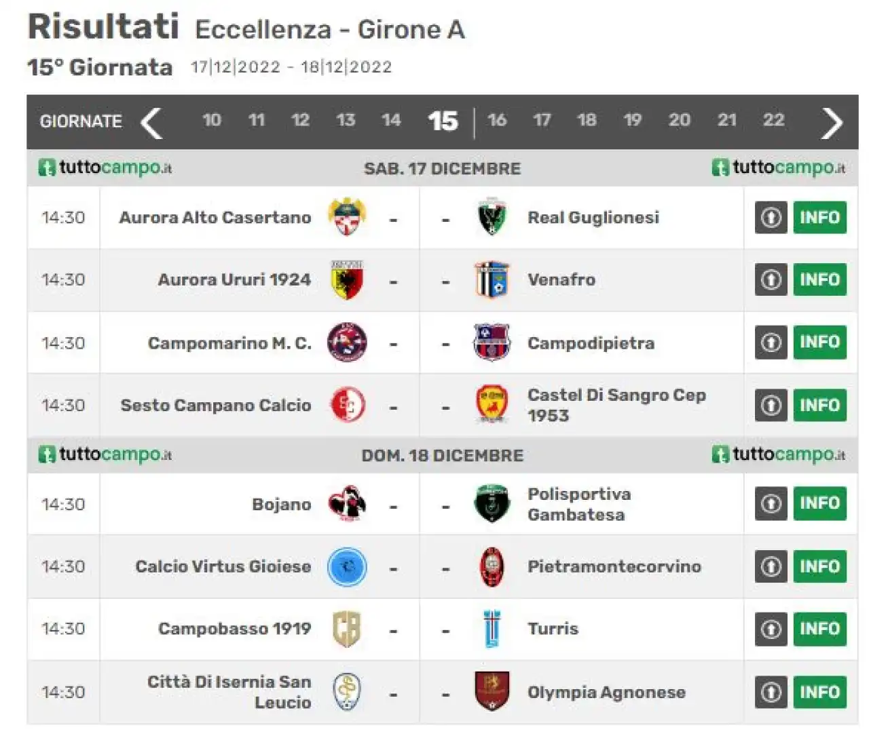
Task: Click gray round icon in Campomarino row
Action: [x=771, y=343]
